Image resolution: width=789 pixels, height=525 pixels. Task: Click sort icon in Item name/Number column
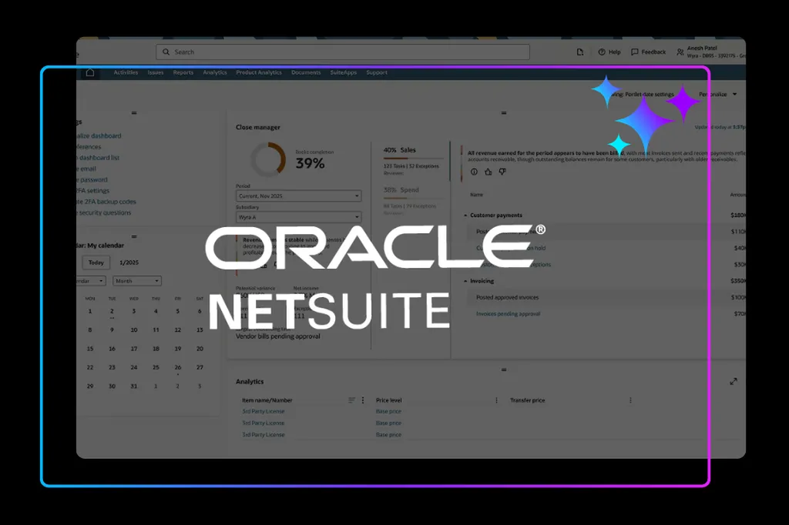tap(351, 400)
